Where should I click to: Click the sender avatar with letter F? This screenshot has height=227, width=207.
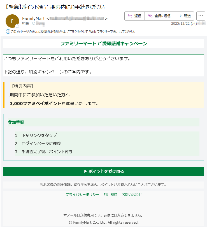(12, 21)
